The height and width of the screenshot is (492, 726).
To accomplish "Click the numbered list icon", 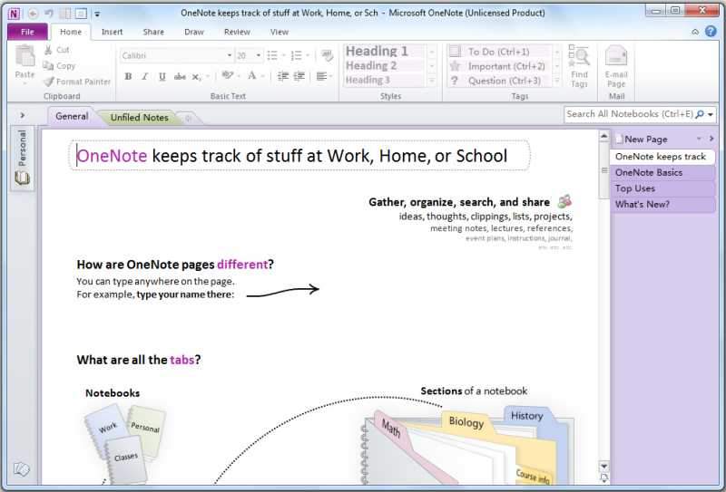I will (x=297, y=55).
